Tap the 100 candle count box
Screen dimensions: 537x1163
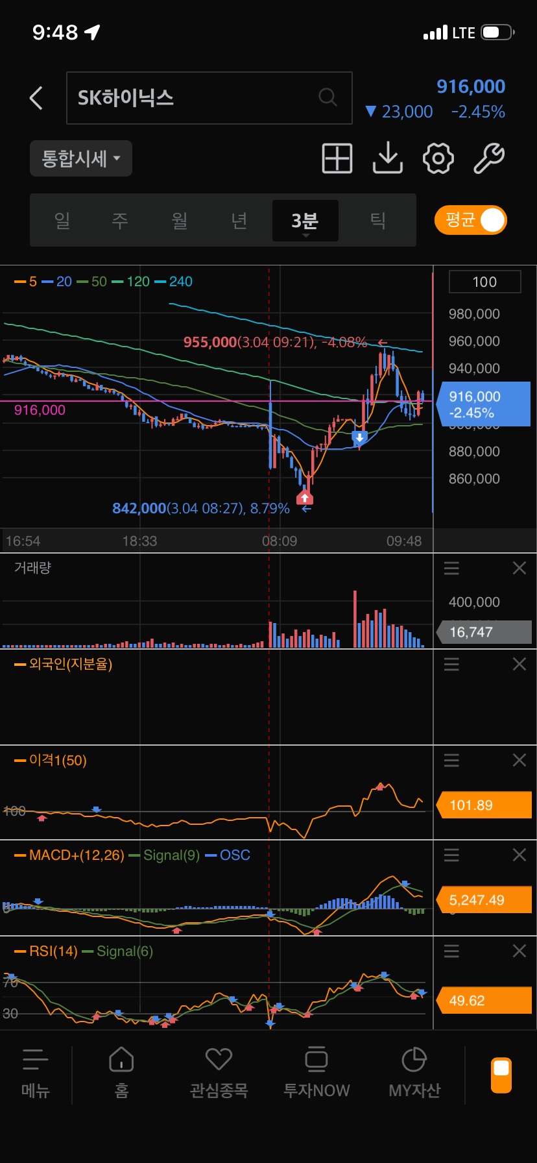[x=484, y=282]
